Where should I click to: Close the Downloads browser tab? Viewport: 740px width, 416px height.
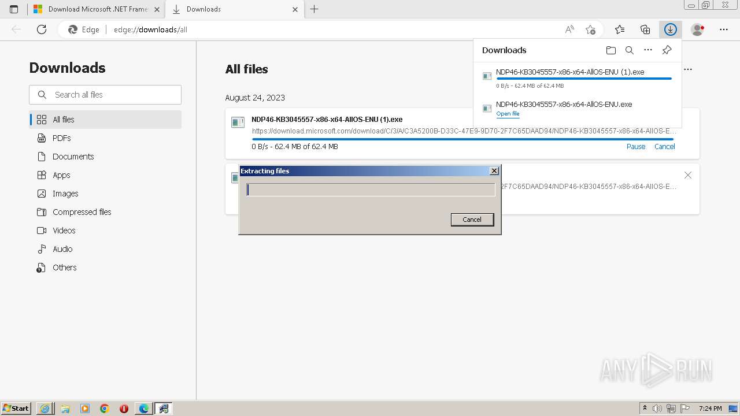(x=295, y=9)
